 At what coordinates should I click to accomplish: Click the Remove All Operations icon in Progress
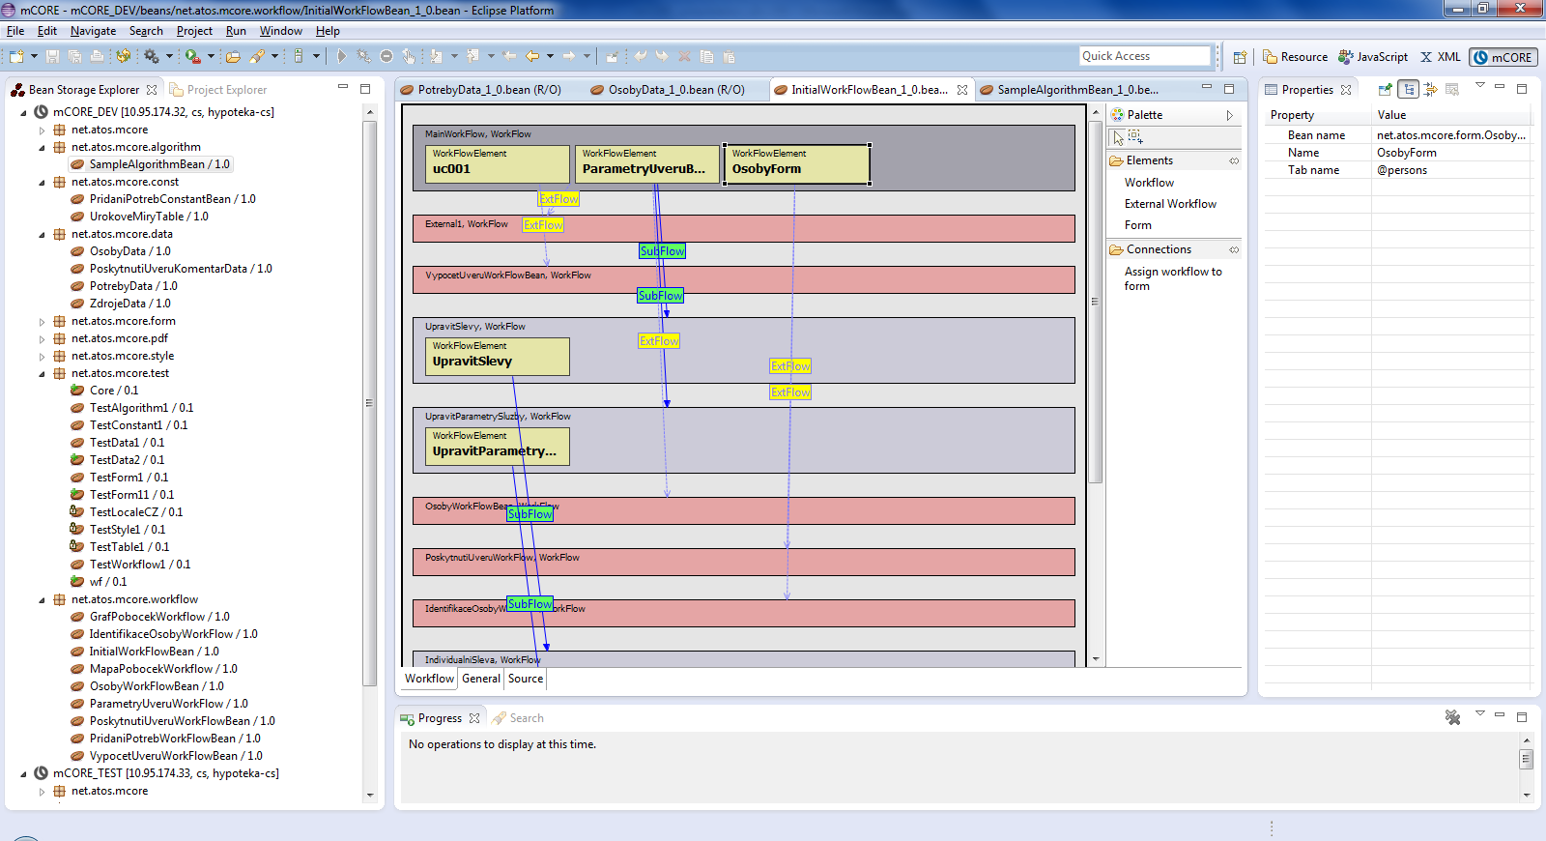(1452, 717)
